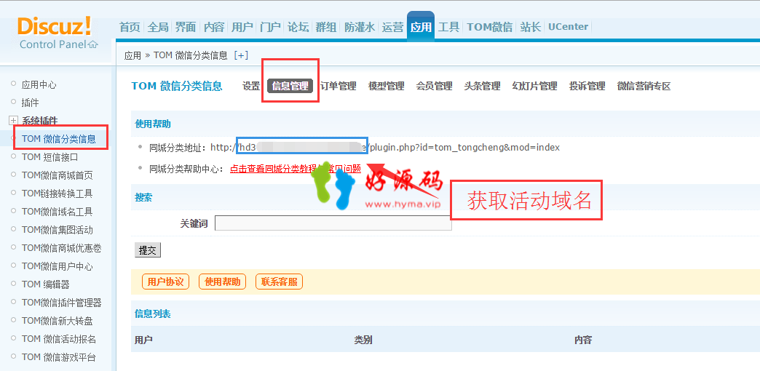Open the 论坛 top menu
The height and width of the screenshot is (371, 760).
(x=298, y=27)
